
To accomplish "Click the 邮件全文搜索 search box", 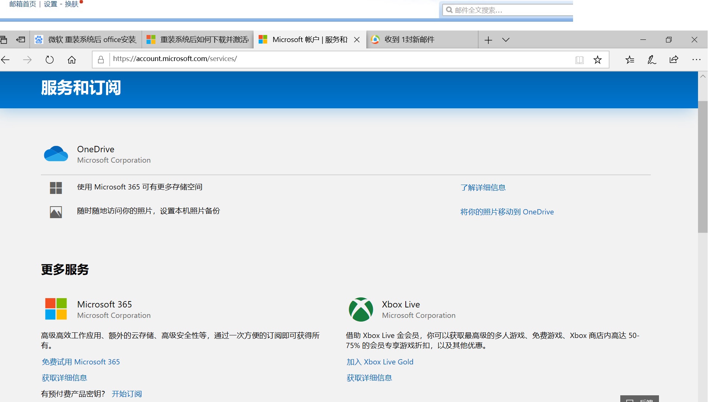I will pyautogui.click(x=508, y=10).
